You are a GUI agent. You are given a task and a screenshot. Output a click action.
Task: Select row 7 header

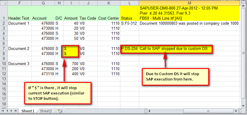tap(4, 48)
